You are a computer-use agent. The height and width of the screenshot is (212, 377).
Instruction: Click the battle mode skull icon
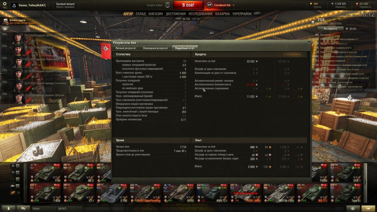click(210, 5)
